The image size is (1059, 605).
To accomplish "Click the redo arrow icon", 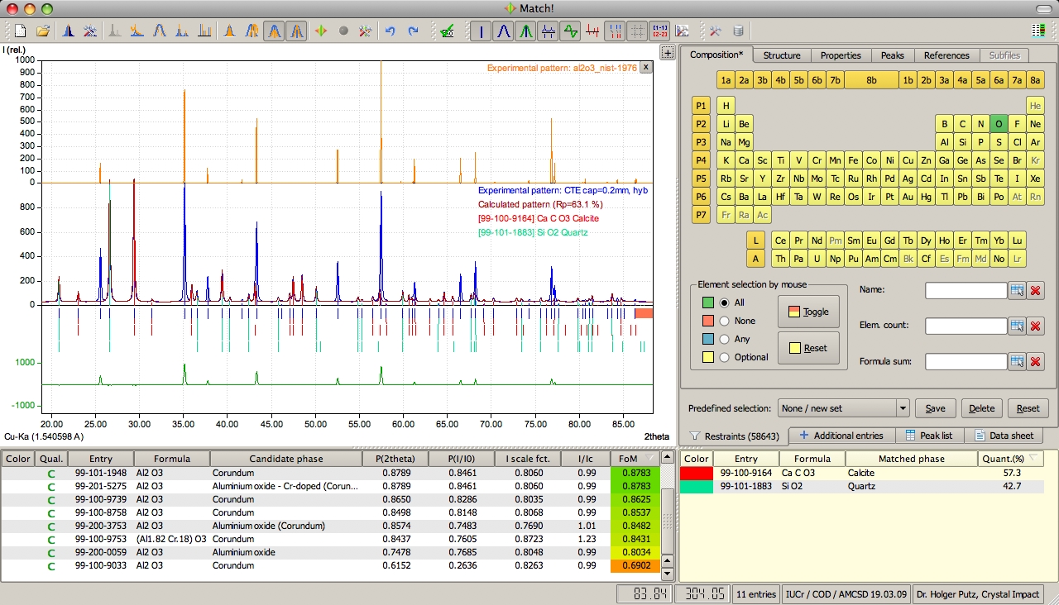I will click(413, 31).
